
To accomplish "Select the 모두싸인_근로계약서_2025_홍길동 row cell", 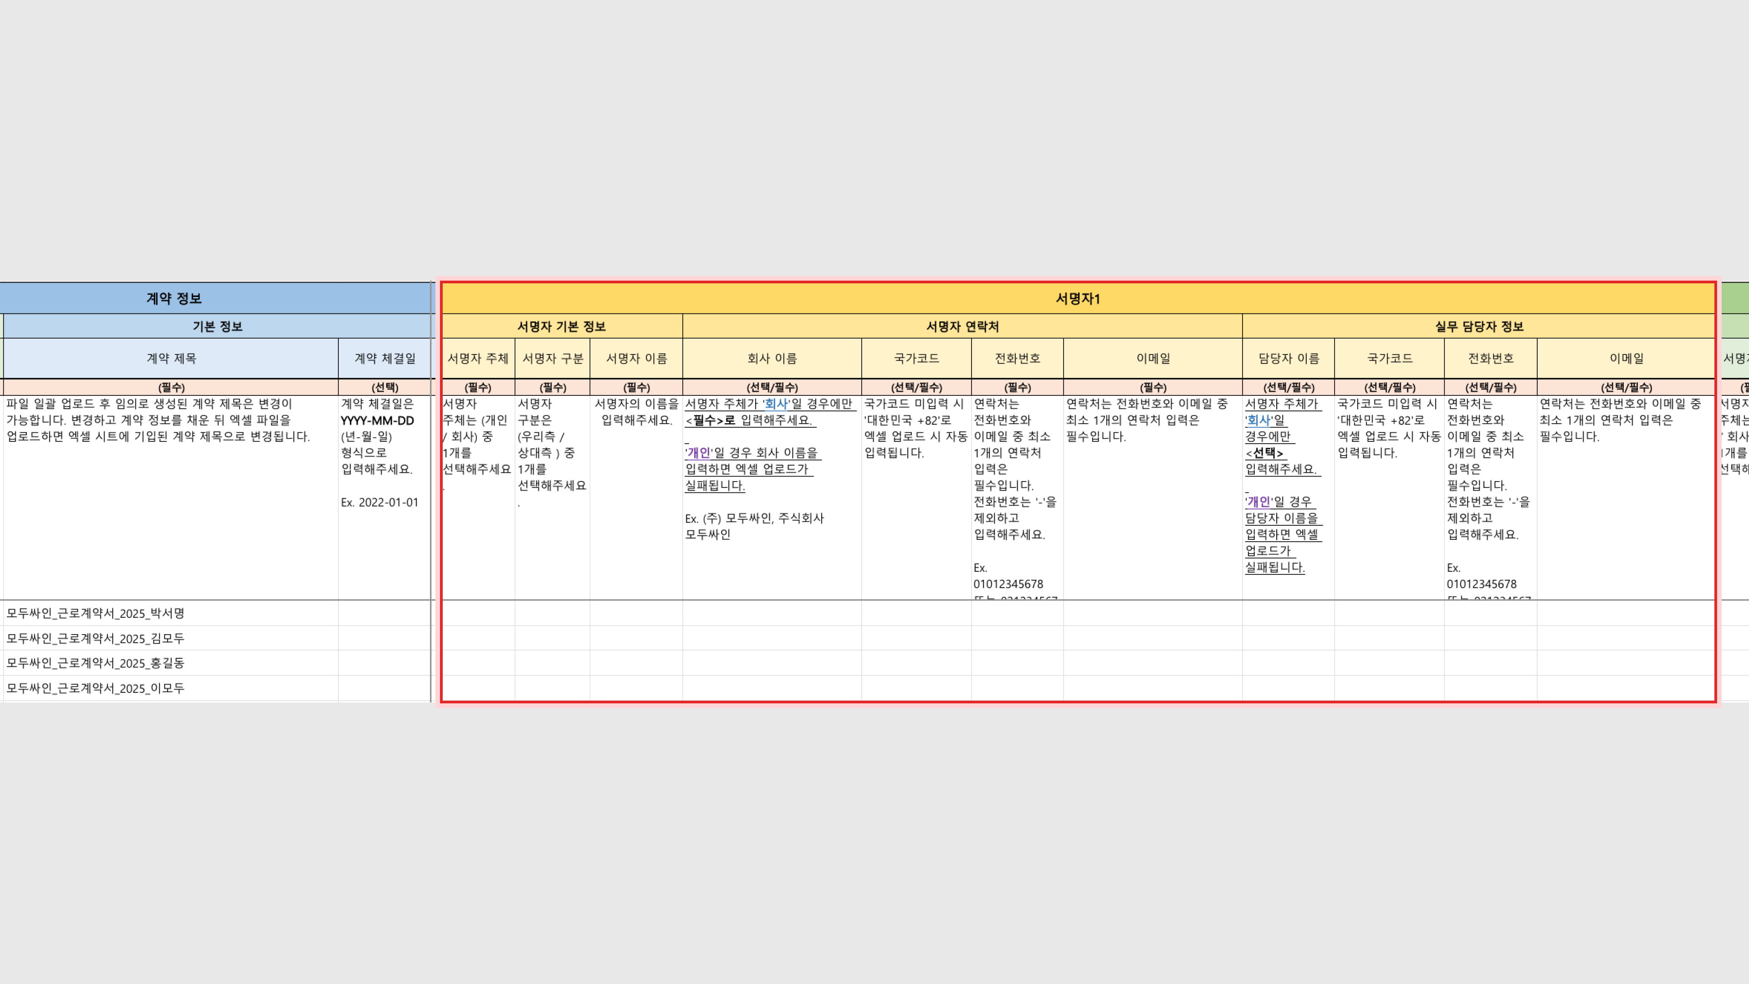I will coord(96,663).
